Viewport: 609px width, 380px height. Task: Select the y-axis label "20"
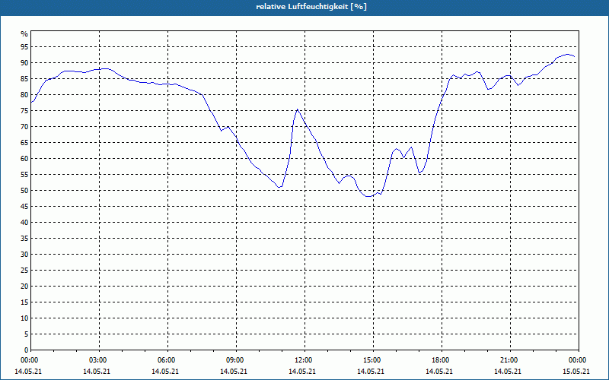pos(24,287)
